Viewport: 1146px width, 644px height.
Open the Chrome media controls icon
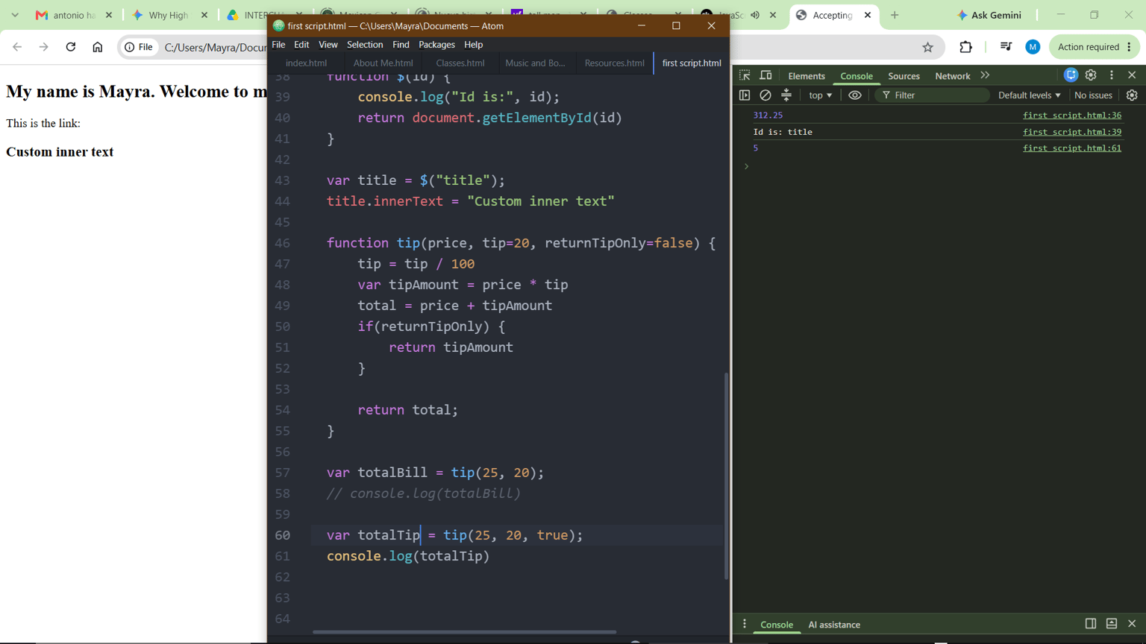(1006, 47)
